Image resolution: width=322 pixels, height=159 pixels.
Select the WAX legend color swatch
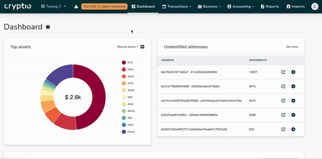(x=124, y=69)
